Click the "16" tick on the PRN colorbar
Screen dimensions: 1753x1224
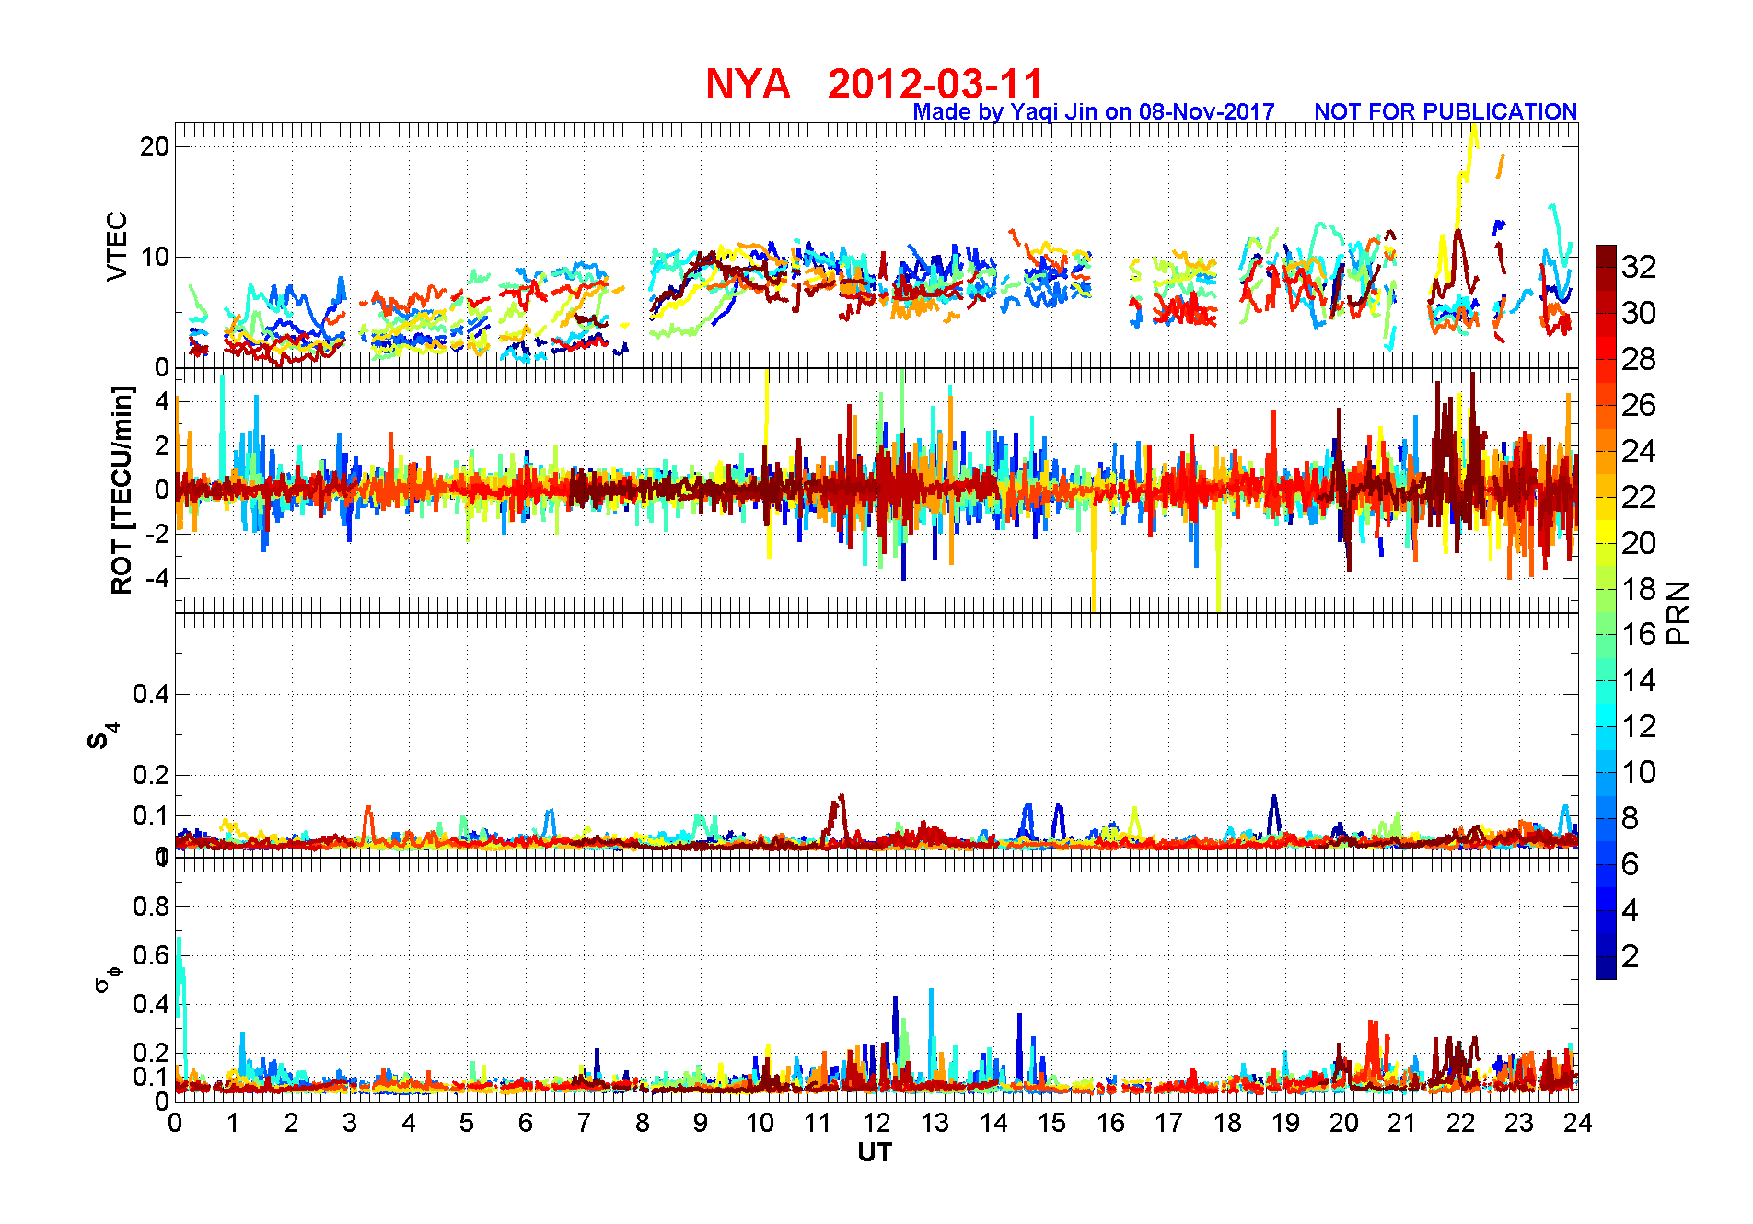1639,634
